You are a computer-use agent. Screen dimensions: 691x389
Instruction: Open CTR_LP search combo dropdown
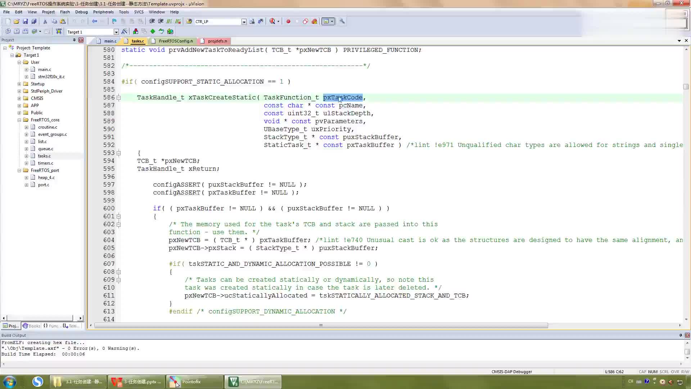244,22
